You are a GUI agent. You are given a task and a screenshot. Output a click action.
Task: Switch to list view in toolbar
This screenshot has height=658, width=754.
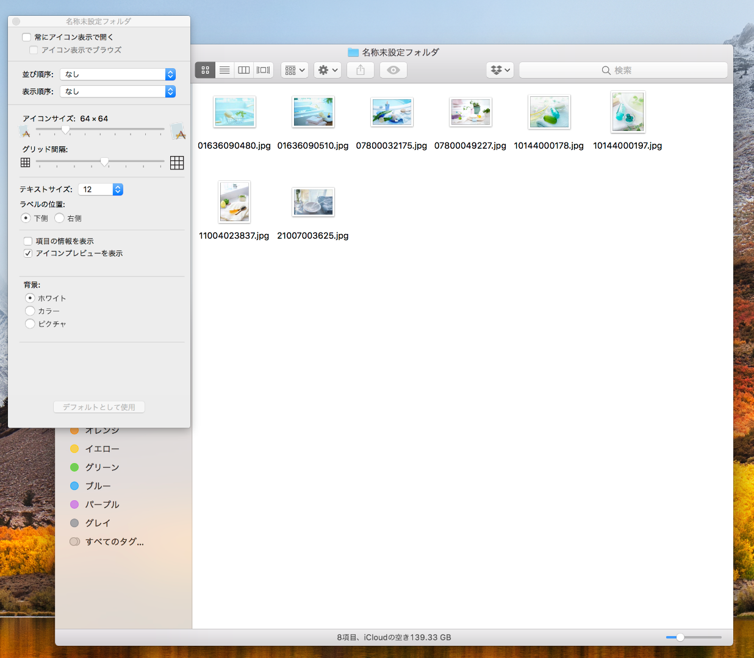pyautogui.click(x=224, y=70)
